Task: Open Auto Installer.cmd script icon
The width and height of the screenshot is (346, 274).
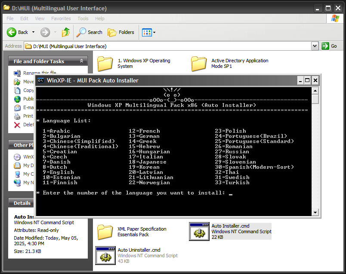Action: coord(199,231)
